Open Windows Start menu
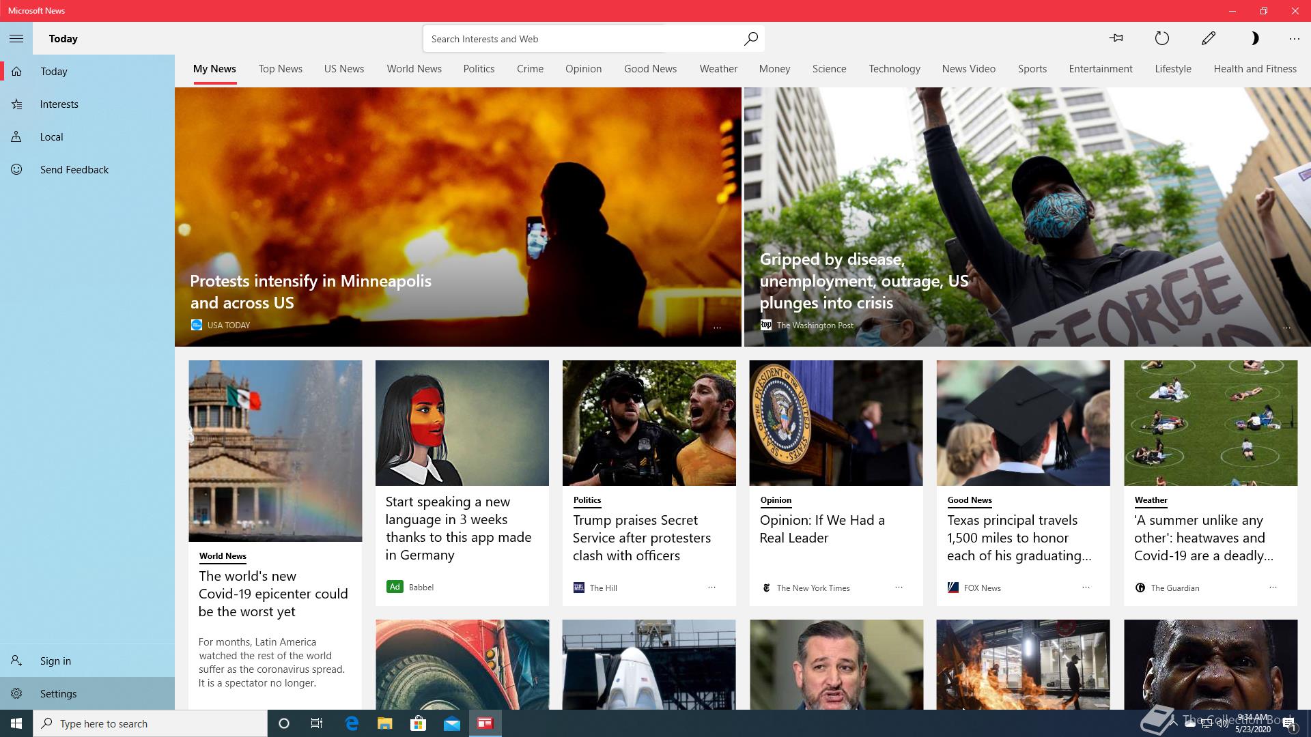This screenshot has height=737, width=1311. [16, 723]
